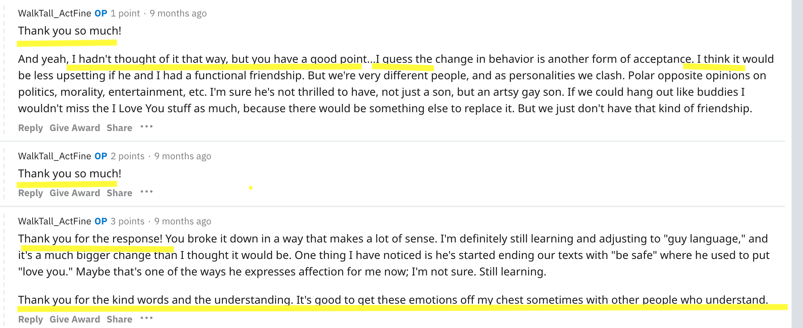Open WalkTall_ActFine profile on first comment
The height and width of the screenshot is (328, 803).
click(55, 13)
